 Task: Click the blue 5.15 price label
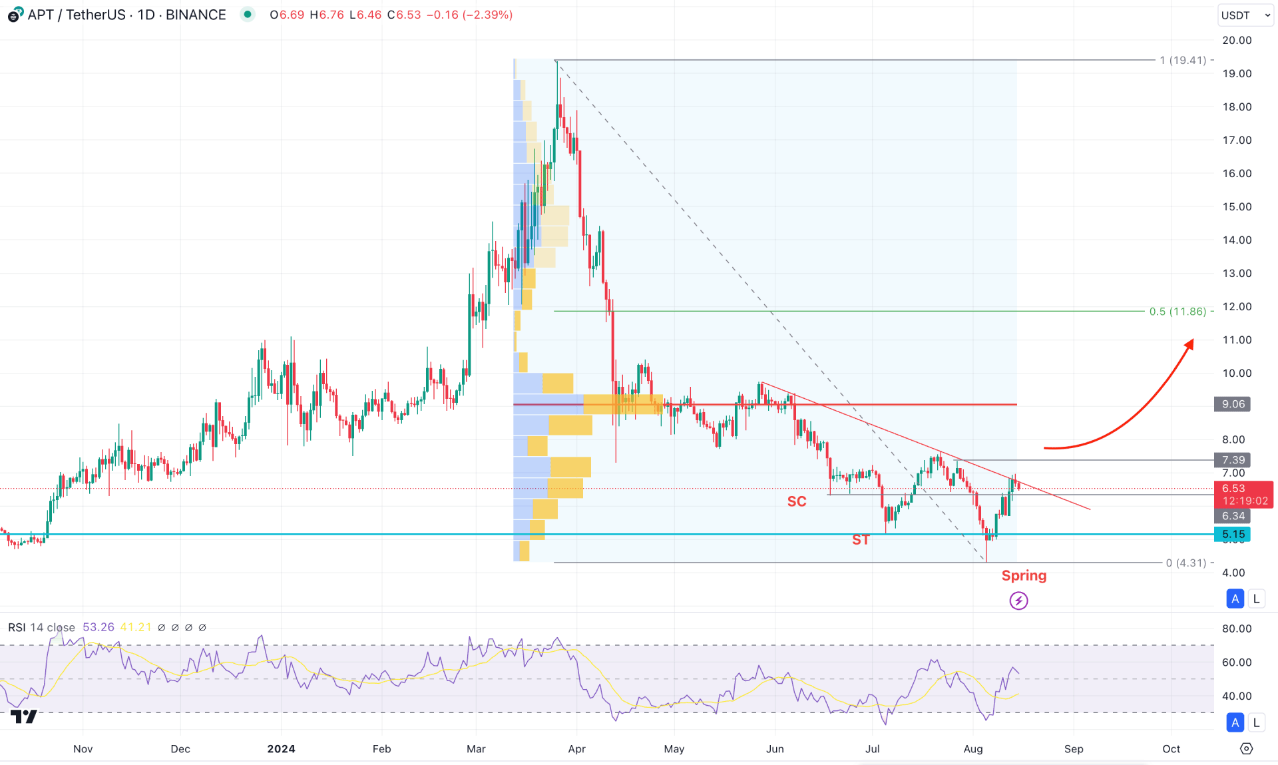pyautogui.click(x=1233, y=534)
